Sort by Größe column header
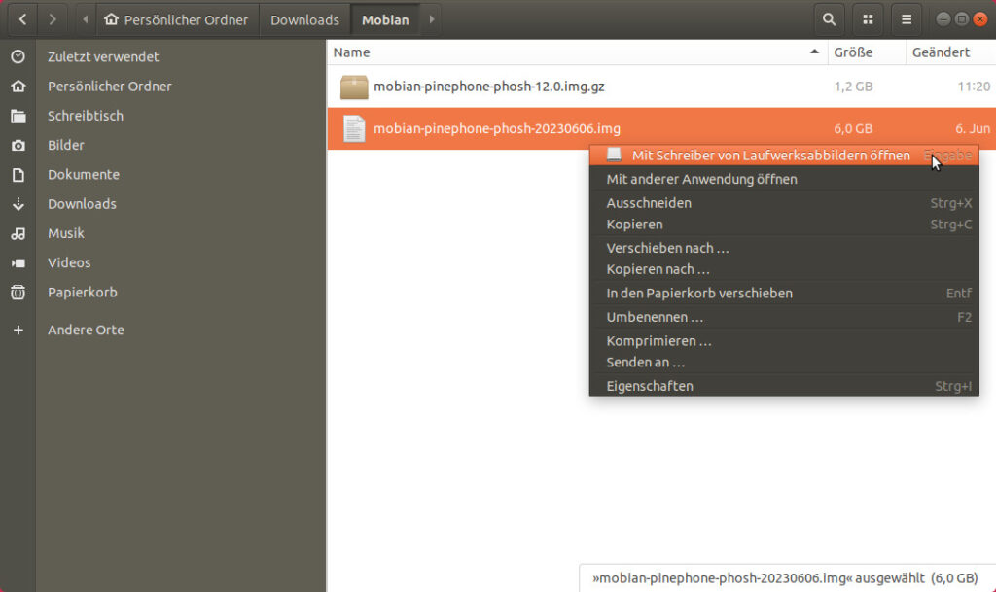This screenshot has height=592, width=996. pos(867,52)
